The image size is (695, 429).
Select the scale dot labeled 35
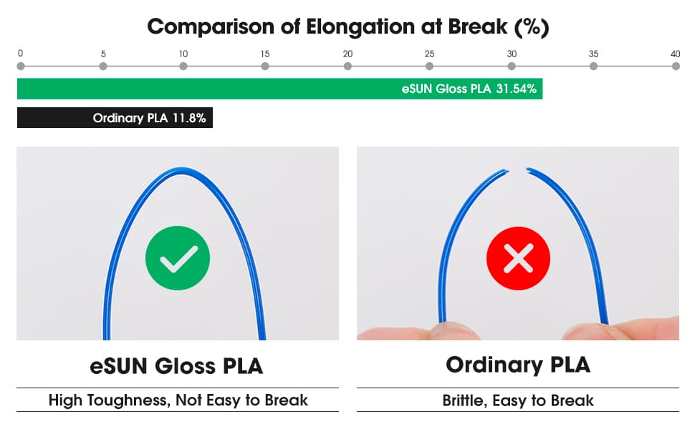[x=593, y=66]
